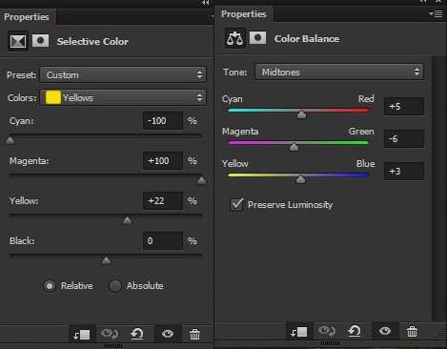Toggle Color Balance layer visibility eye
Viewport: 447px width, 349px height.
click(x=385, y=331)
